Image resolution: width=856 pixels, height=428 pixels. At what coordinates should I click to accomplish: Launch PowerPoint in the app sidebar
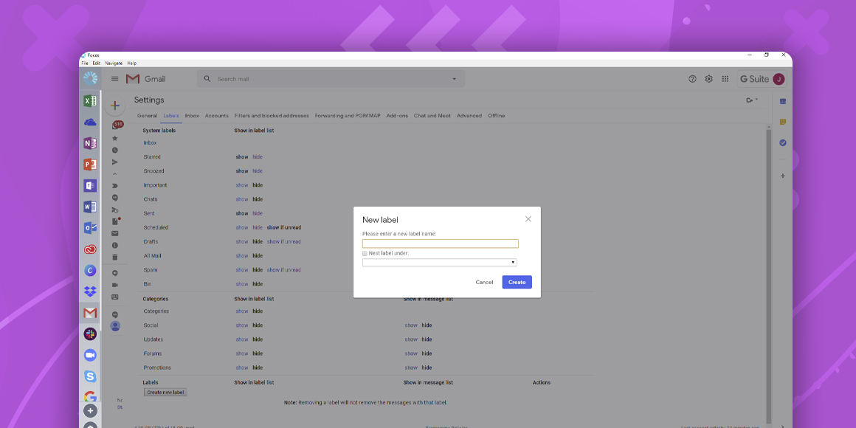pos(90,165)
